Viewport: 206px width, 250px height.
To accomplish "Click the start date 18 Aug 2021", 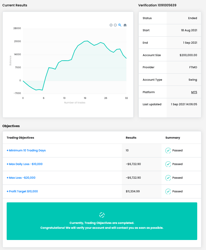I will pyautogui.click(x=189, y=30).
